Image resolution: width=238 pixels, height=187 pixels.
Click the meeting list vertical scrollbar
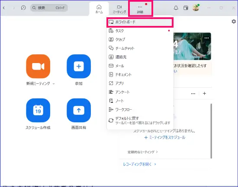pos(211,131)
